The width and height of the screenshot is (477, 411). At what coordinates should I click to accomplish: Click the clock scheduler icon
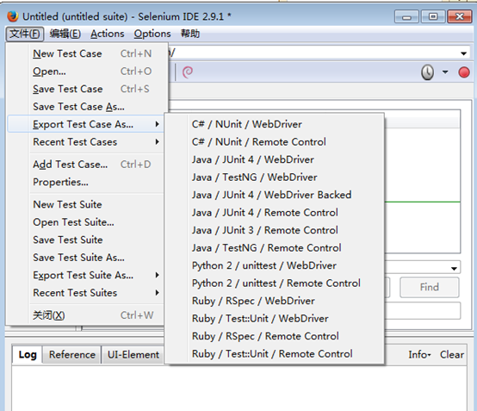pyautogui.click(x=427, y=72)
